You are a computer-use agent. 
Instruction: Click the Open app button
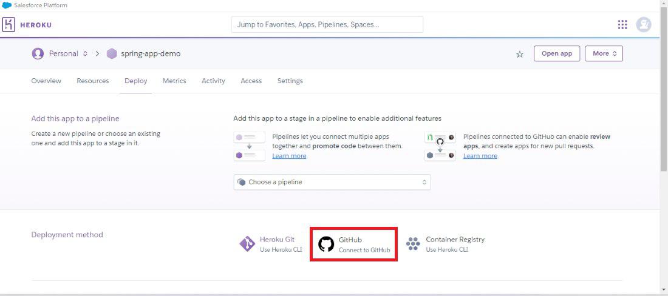pyautogui.click(x=557, y=53)
